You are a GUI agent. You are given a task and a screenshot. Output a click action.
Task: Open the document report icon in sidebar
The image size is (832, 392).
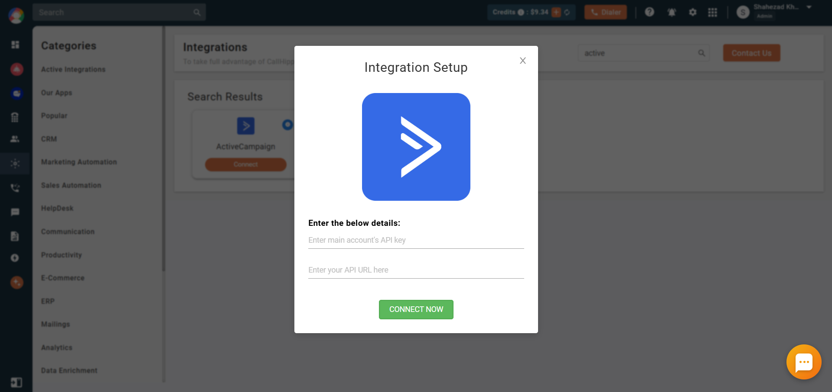15,236
